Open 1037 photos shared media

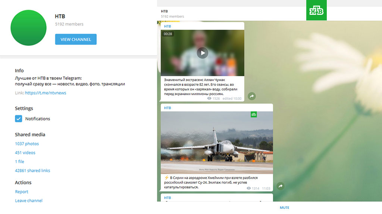27,144
